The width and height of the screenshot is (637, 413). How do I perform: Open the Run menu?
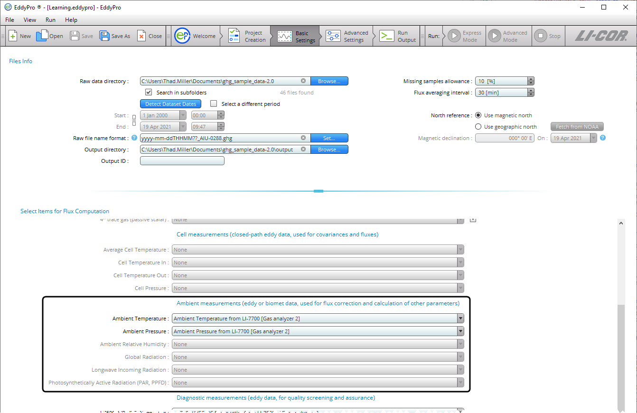[50, 20]
